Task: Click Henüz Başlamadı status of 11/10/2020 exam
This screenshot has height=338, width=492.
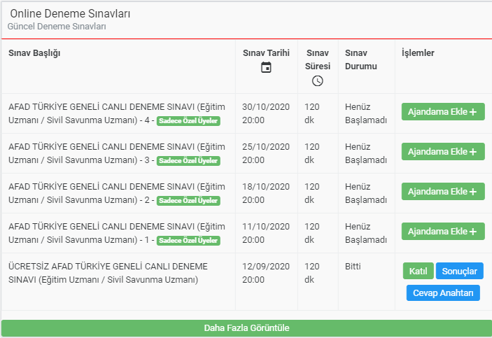Action: pyautogui.click(x=366, y=233)
